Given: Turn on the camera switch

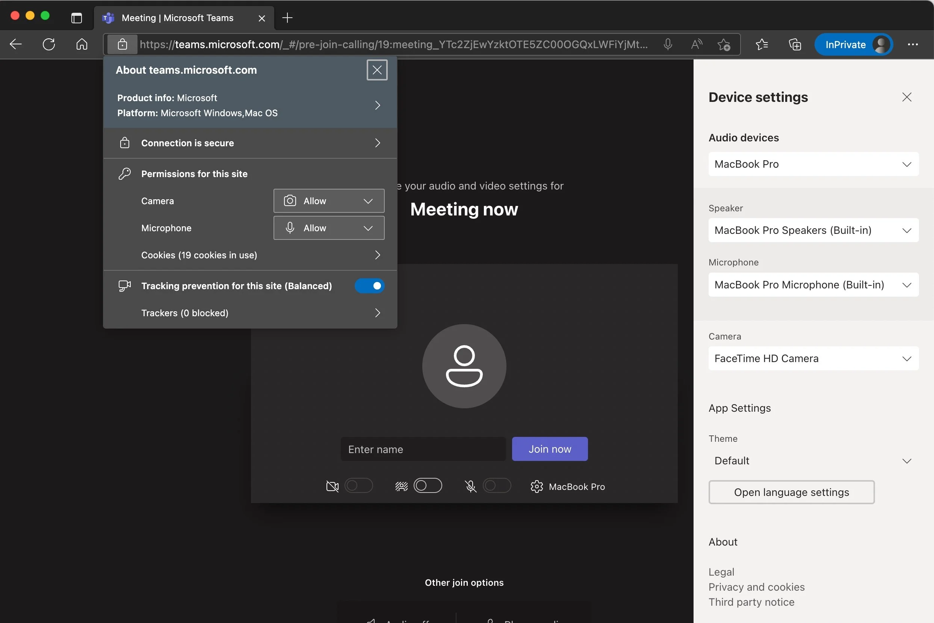Looking at the screenshot, I should pos(359,485).
